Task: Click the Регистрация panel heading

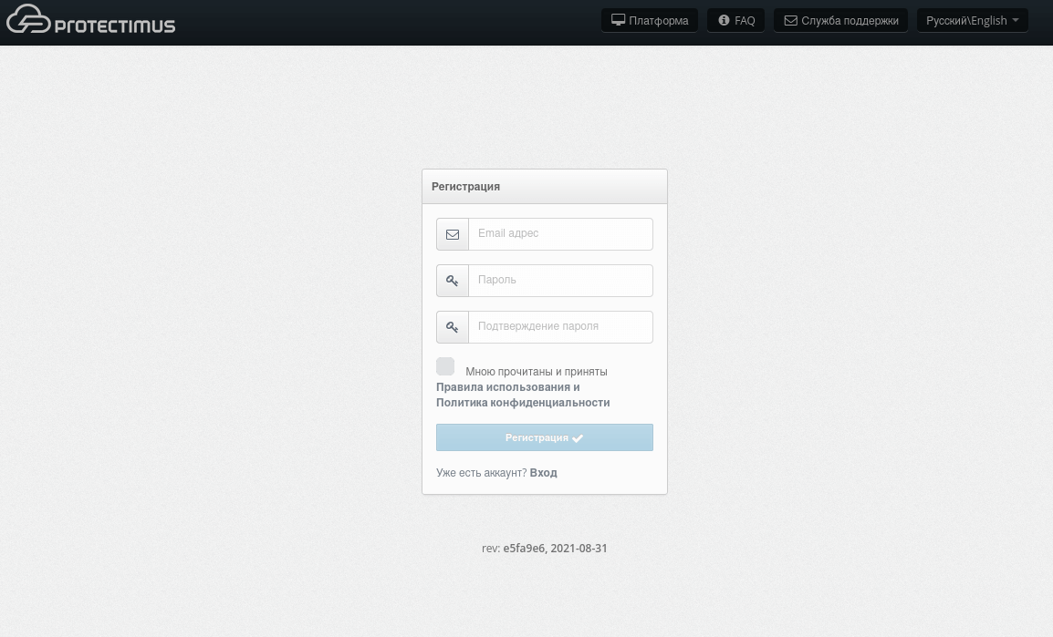Action: pyautogui.click(x=465, y=187)
